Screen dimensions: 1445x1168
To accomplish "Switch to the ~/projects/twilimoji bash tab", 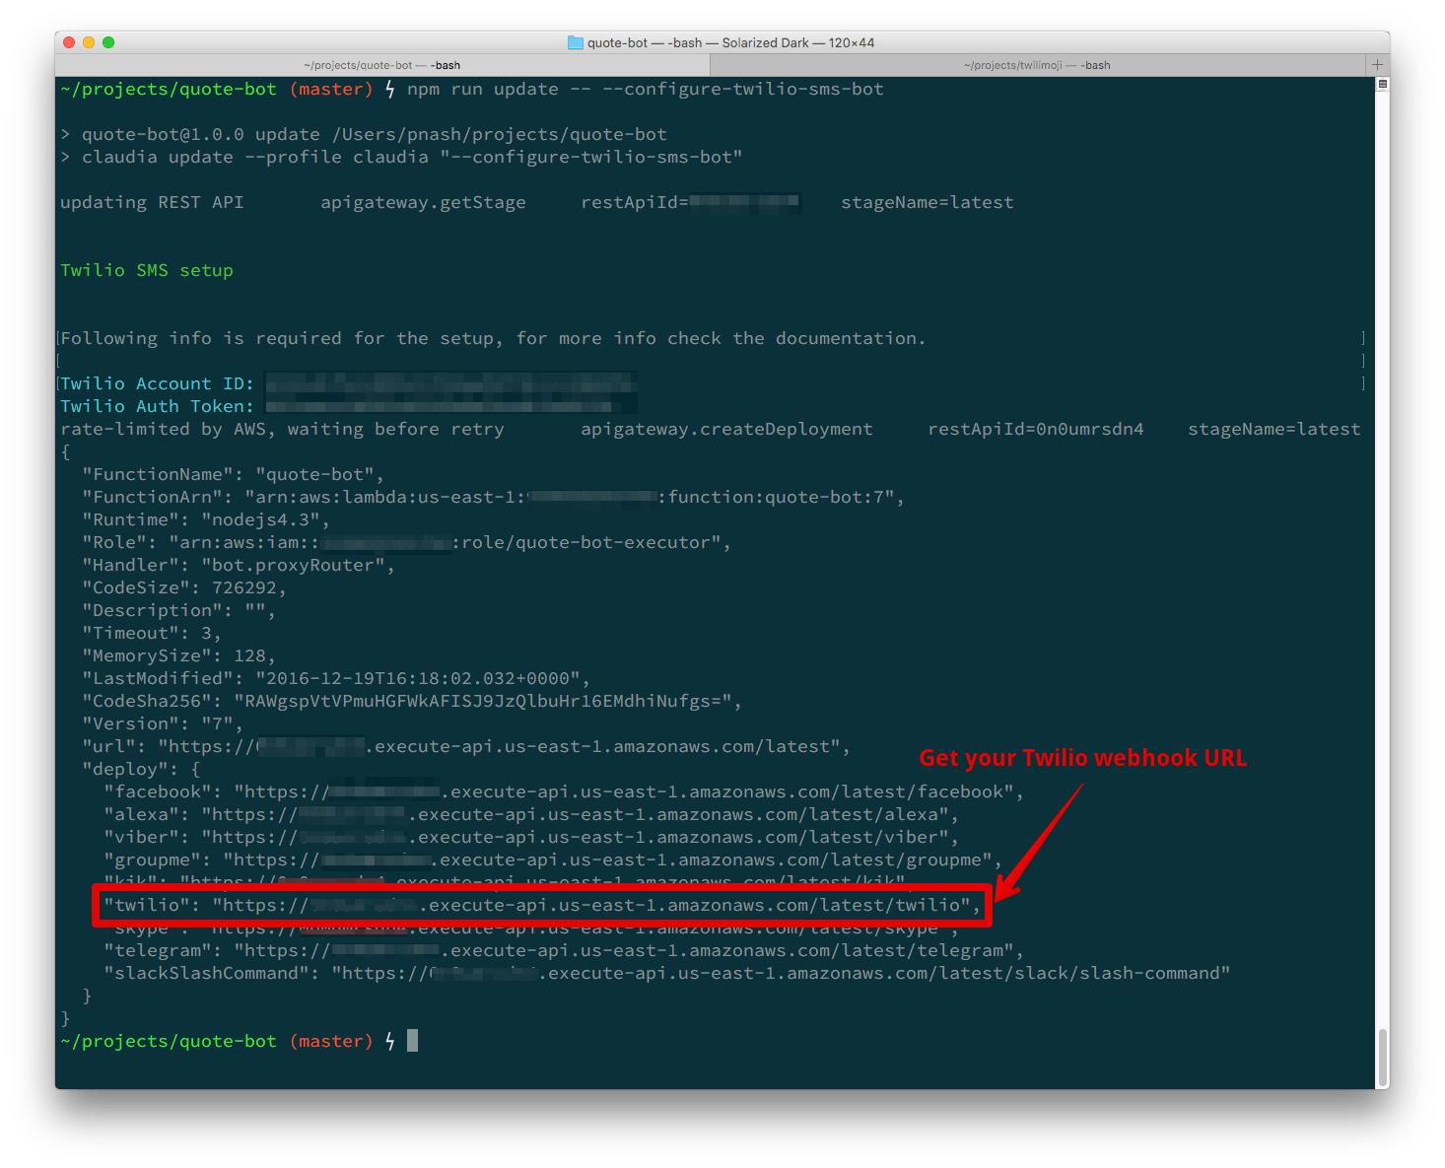I will pyautogui.click(x=1037, y=65).
